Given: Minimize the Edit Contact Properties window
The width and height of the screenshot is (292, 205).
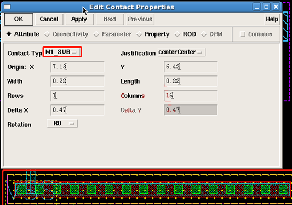Looking at the screenshot, I should pos(256,7).
